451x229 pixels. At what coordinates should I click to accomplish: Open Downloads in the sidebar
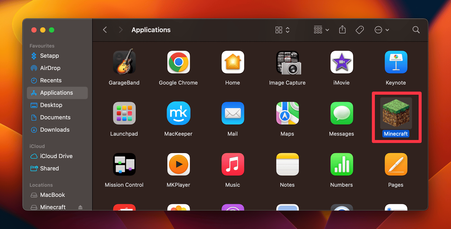(57, 130)
